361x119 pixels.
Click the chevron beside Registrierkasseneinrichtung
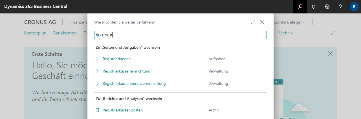tap(98, 71)
